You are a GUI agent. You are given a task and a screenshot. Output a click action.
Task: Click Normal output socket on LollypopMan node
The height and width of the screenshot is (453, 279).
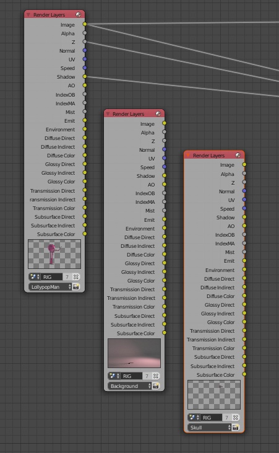tap(85, 50)
